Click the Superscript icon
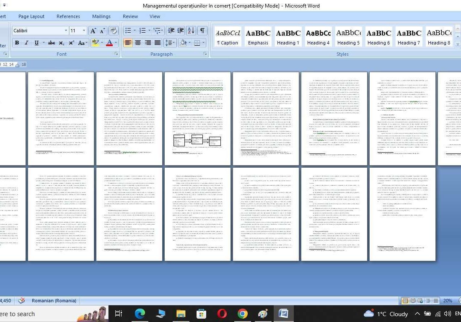 [x=71, y=43]
